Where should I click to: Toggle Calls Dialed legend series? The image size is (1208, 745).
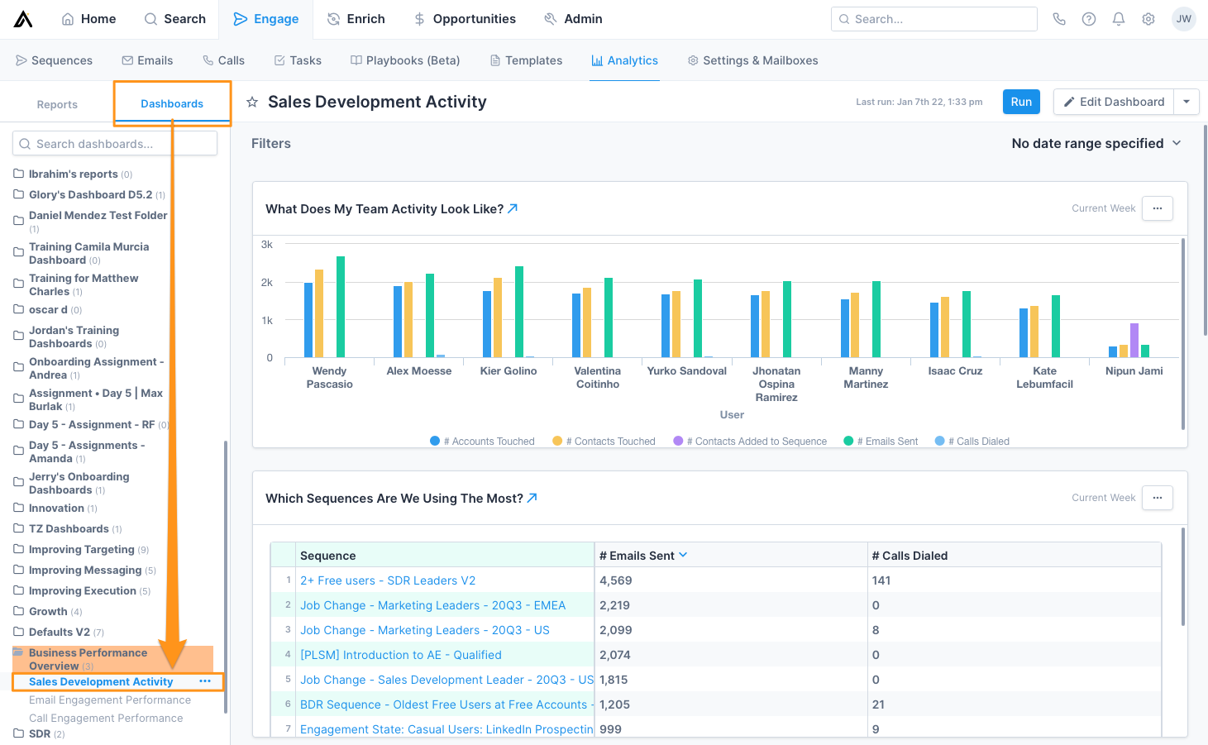(x=972, y=441)
